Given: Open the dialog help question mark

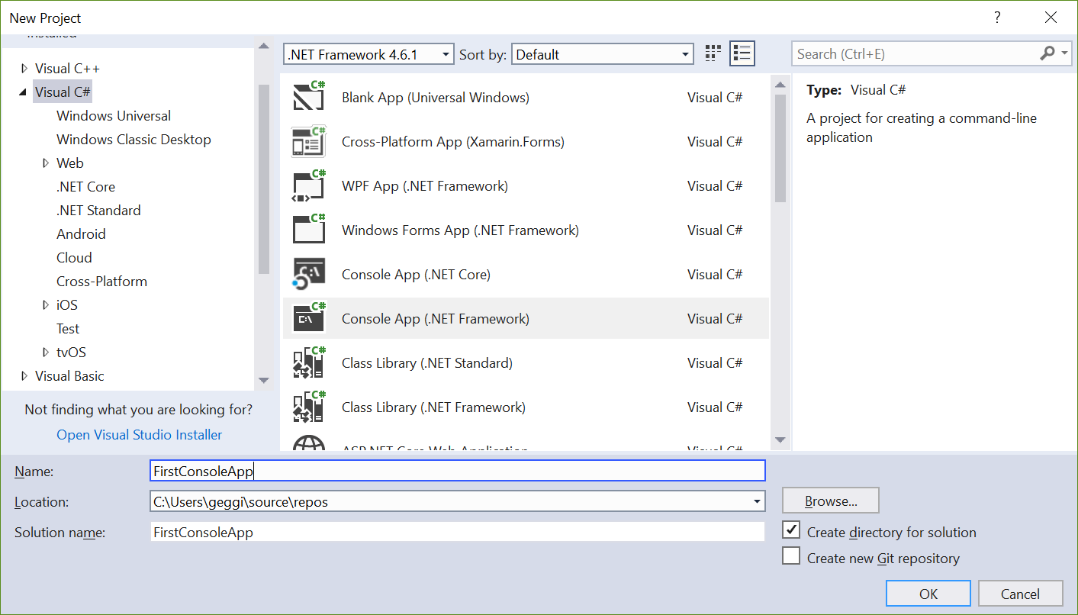Looking at the screenshot, I should (x=996, y=18).
